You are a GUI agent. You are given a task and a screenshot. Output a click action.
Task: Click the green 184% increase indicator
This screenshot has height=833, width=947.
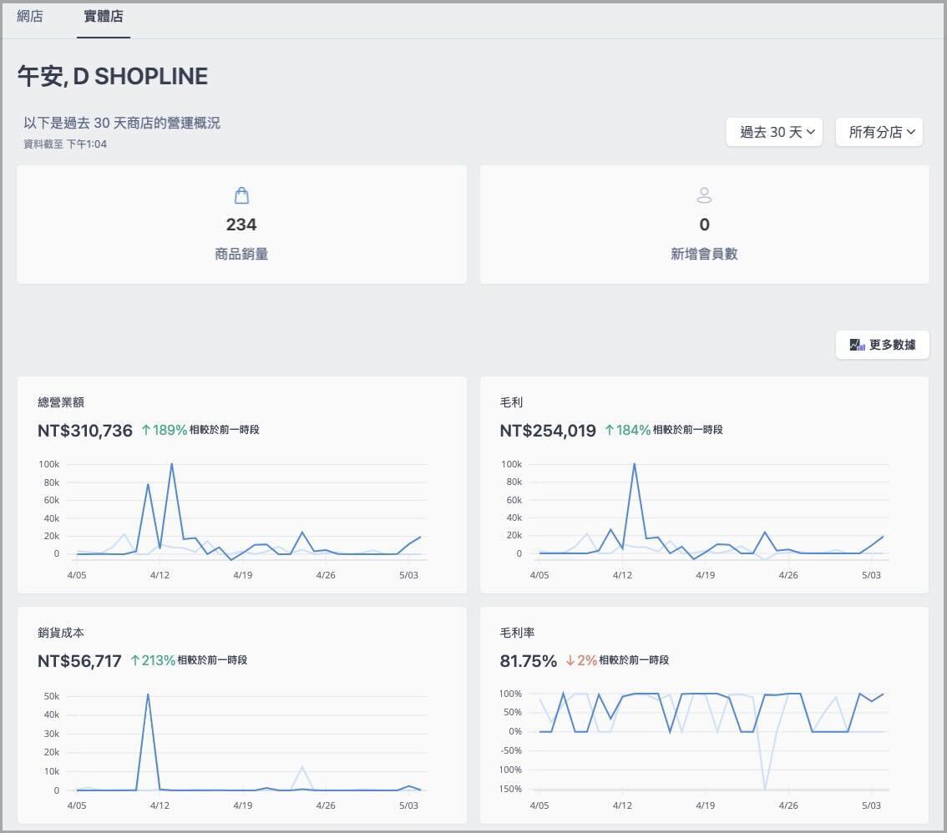click(x=627, y=430)
